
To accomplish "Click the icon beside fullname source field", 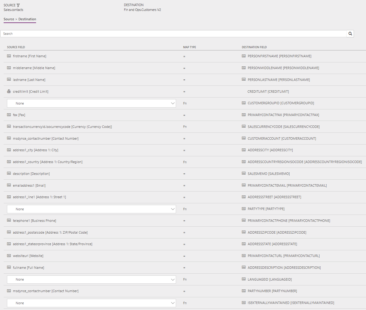I will click(x=9, y=268).
